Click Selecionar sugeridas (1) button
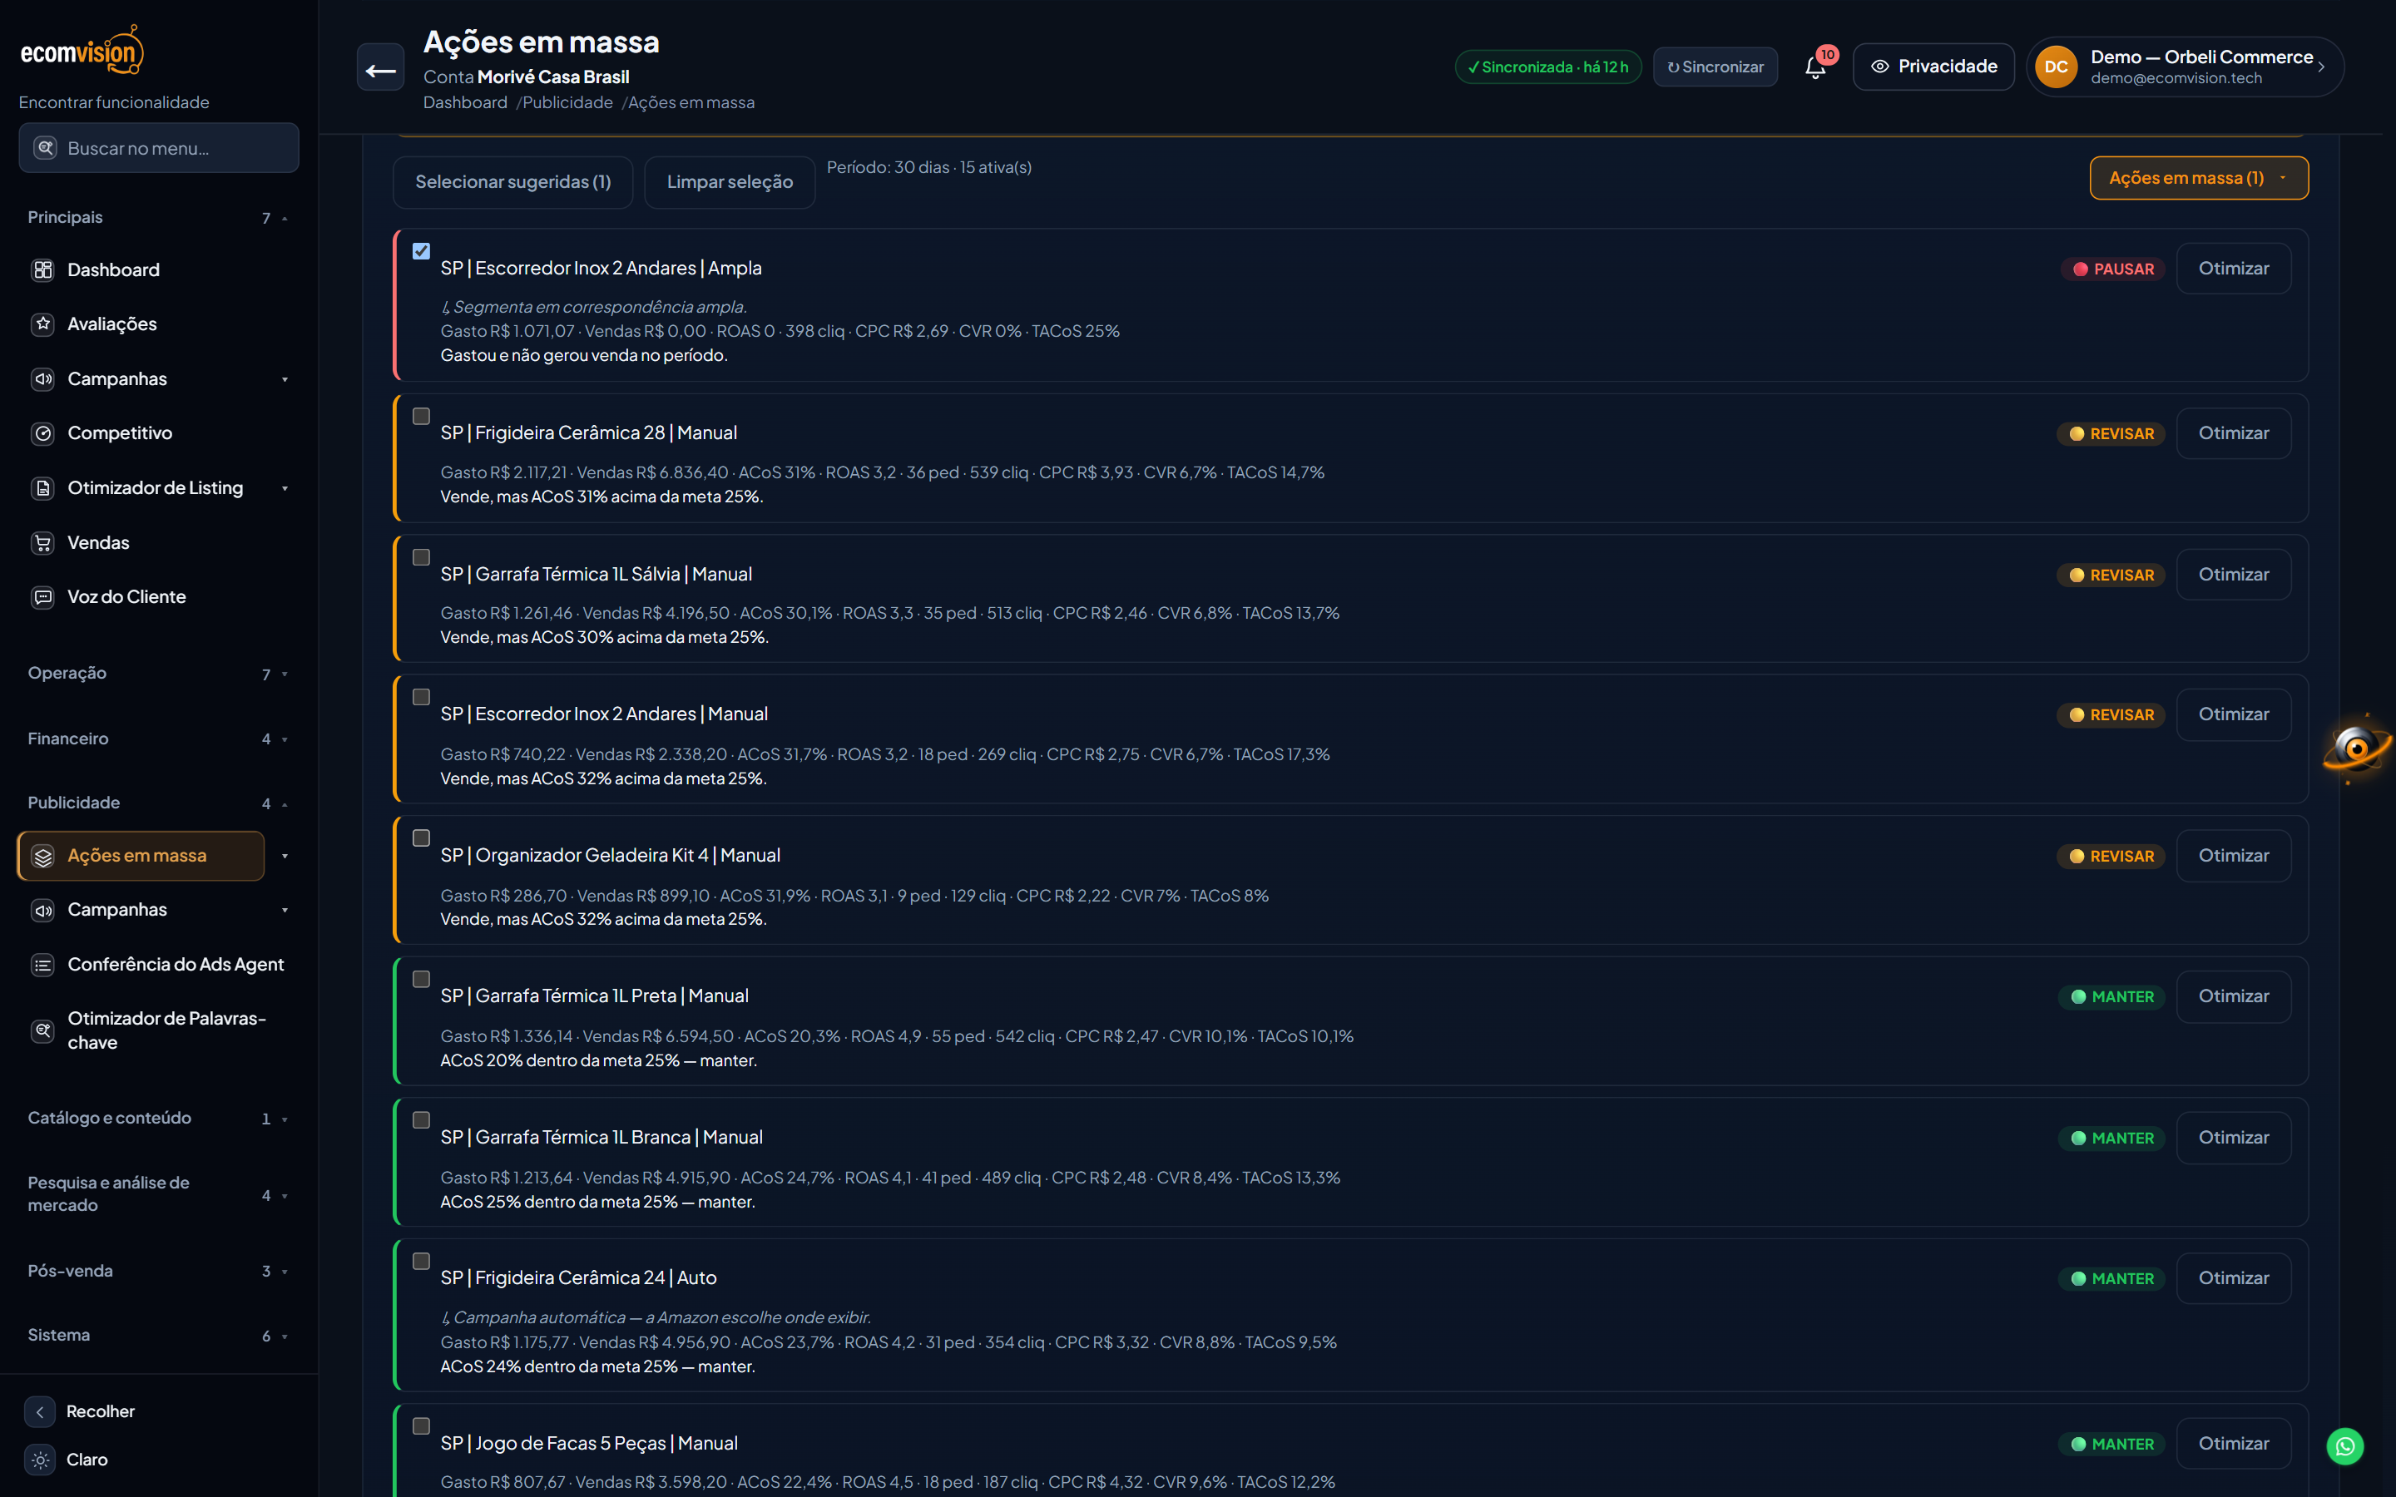Viewport: 2396px width, 1497px height. pos(512,182)
